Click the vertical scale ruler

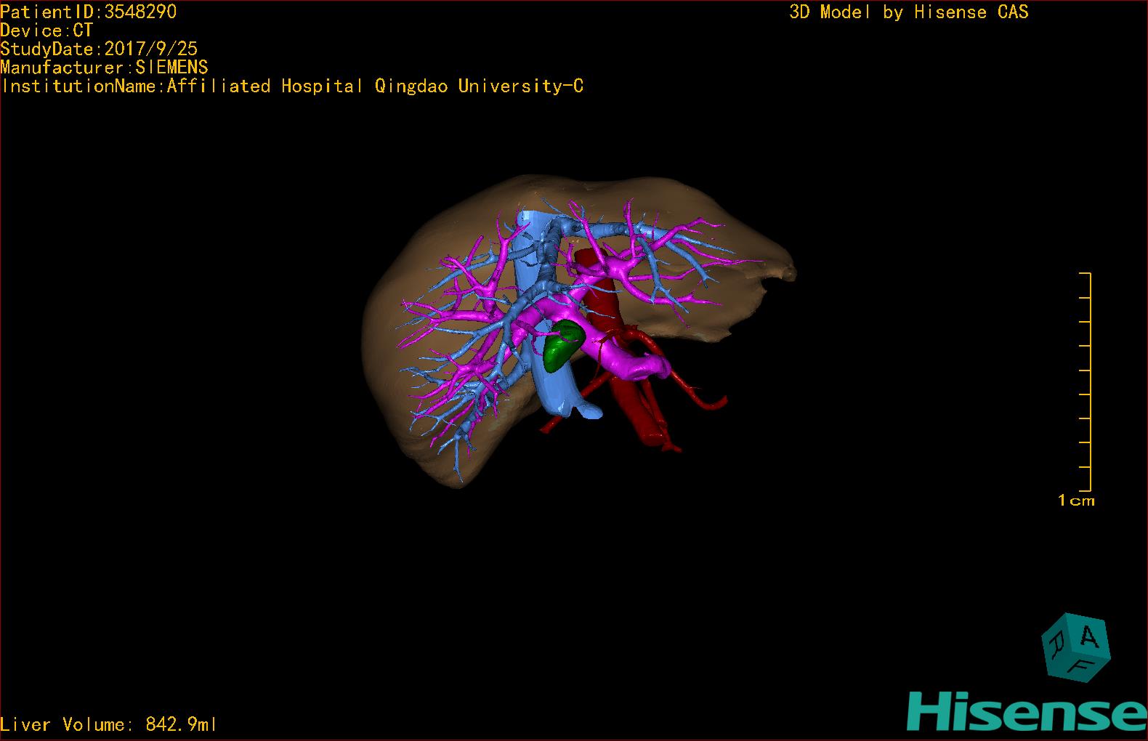(1086, 381)
